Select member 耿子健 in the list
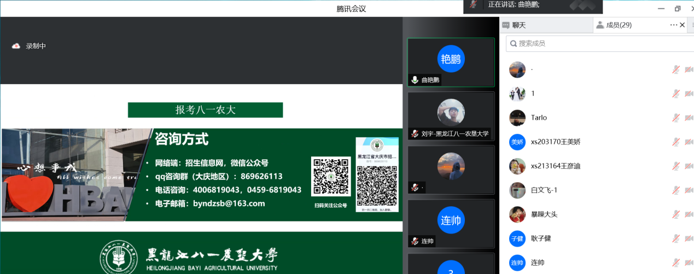 point(541,238)
